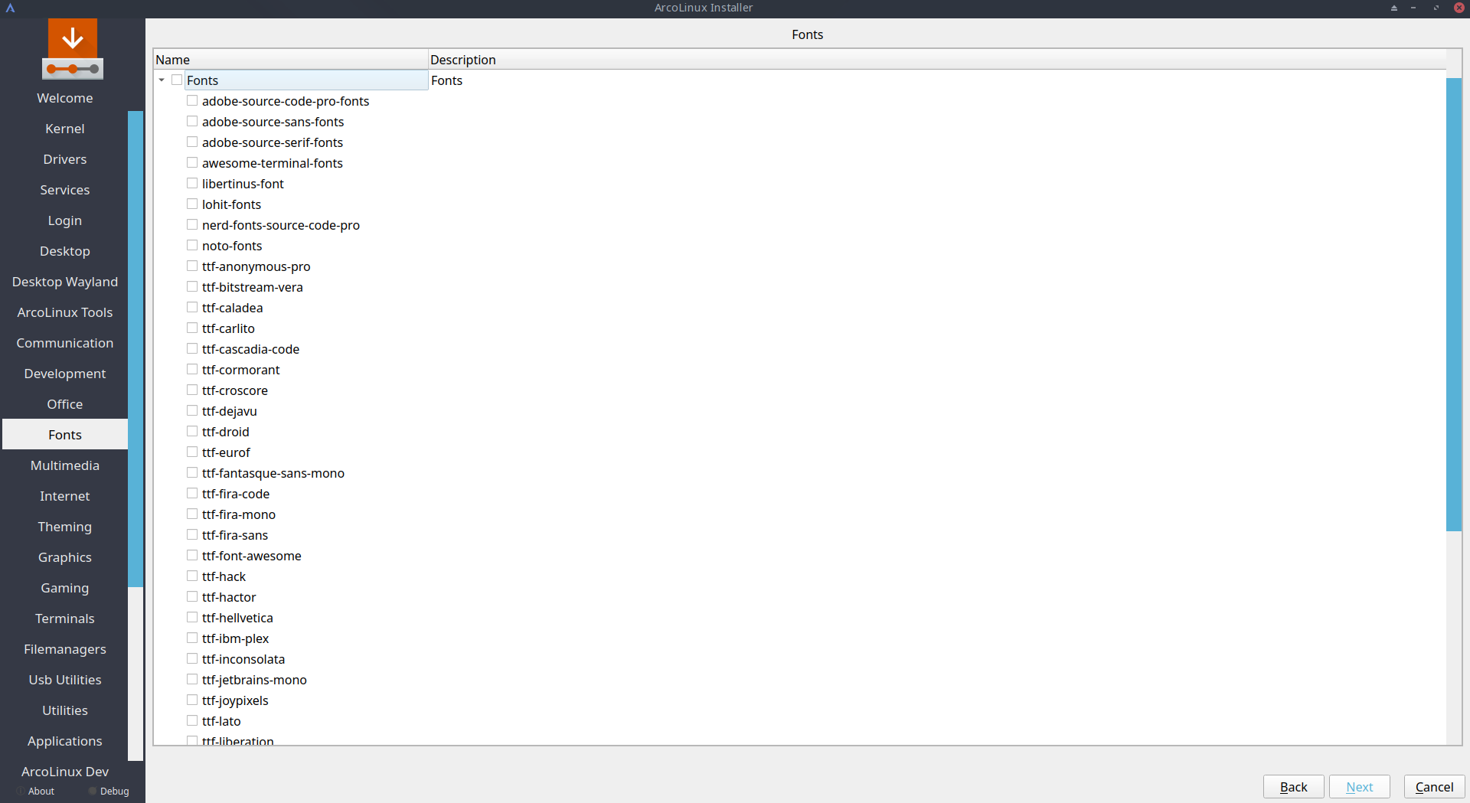Select the ttf-fantasque-sans-mono entry

273,473
